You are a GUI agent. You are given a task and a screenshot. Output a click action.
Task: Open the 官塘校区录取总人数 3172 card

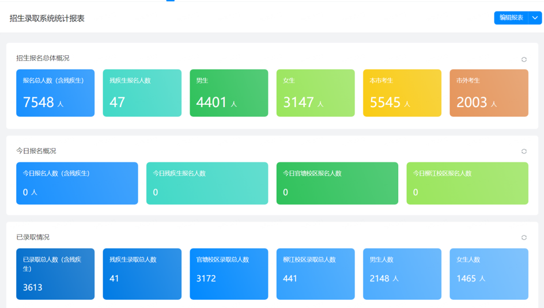229,273
